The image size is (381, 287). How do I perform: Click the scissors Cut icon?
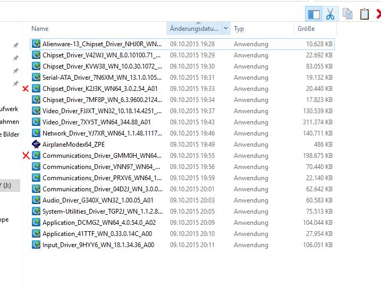331,14
